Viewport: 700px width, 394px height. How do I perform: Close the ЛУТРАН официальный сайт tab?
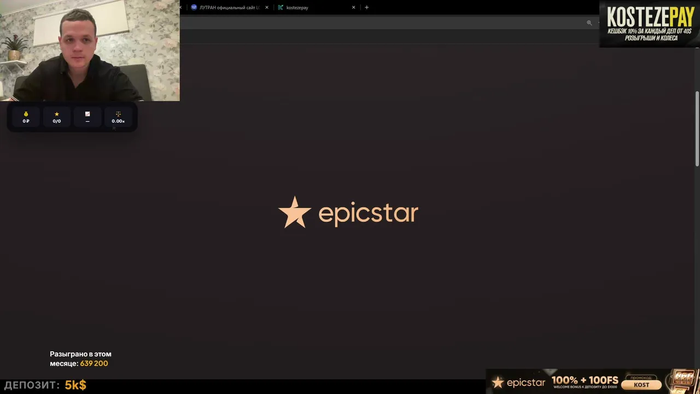click(267, 8)
